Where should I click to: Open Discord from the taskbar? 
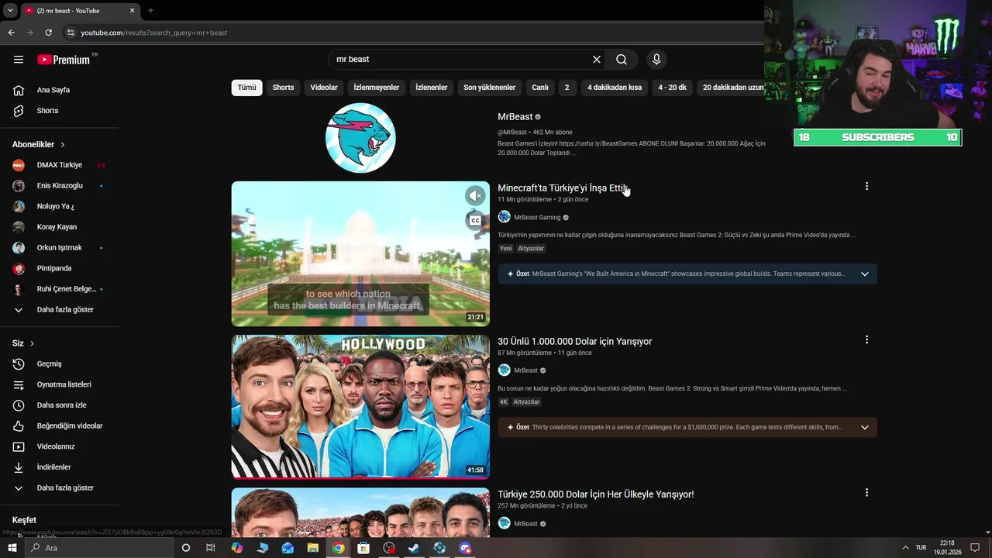[x=465, y=548]
